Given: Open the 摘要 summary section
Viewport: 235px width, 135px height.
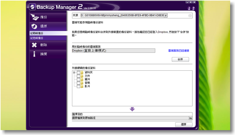Looking at the screenshot, I should point(48,54).
